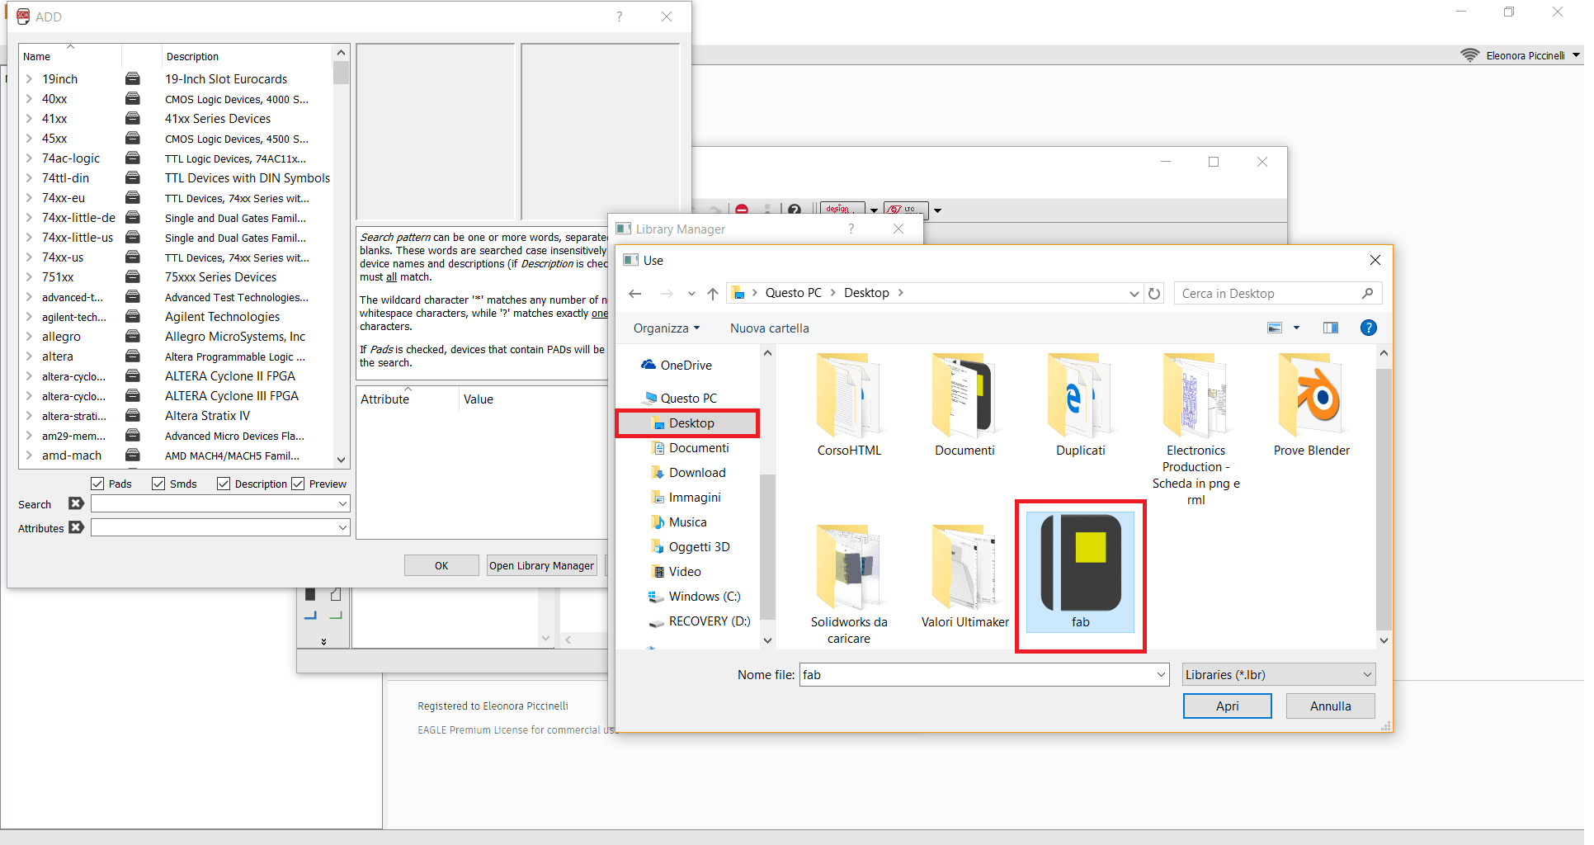Expand the hidden toolbar icons double chevron

pyautogui.click(x=323, y=640)
